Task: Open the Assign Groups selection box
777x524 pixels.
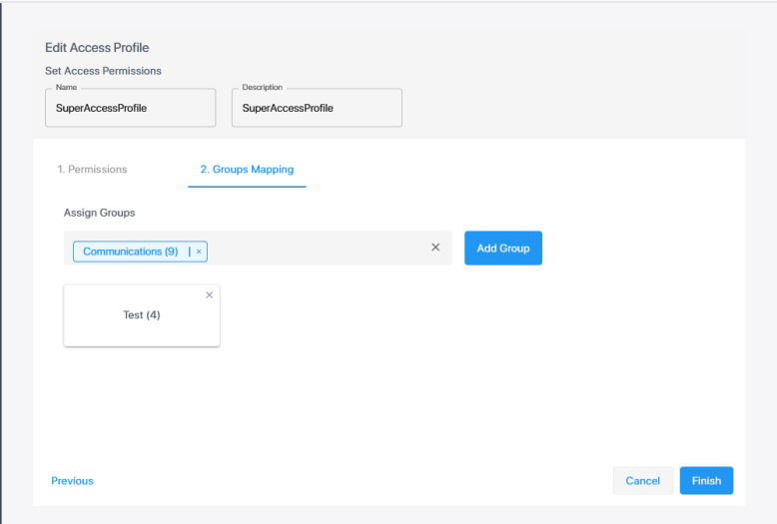Action: pos(320,249)
